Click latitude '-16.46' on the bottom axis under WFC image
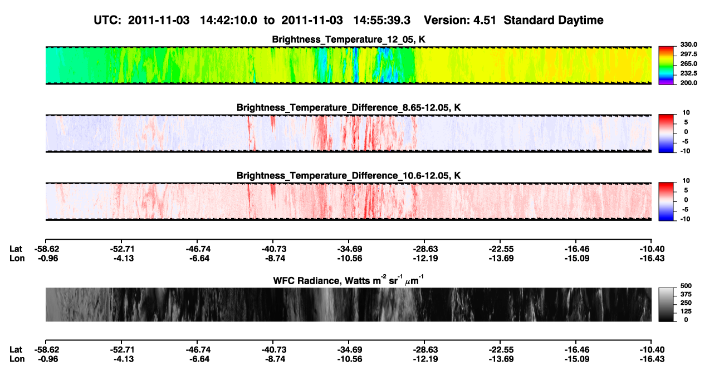This screenshot has width=724, height=371. 576,350
